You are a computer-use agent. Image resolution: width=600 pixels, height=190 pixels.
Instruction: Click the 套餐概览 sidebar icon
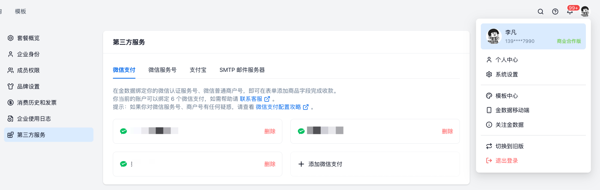tap(10, 38)
